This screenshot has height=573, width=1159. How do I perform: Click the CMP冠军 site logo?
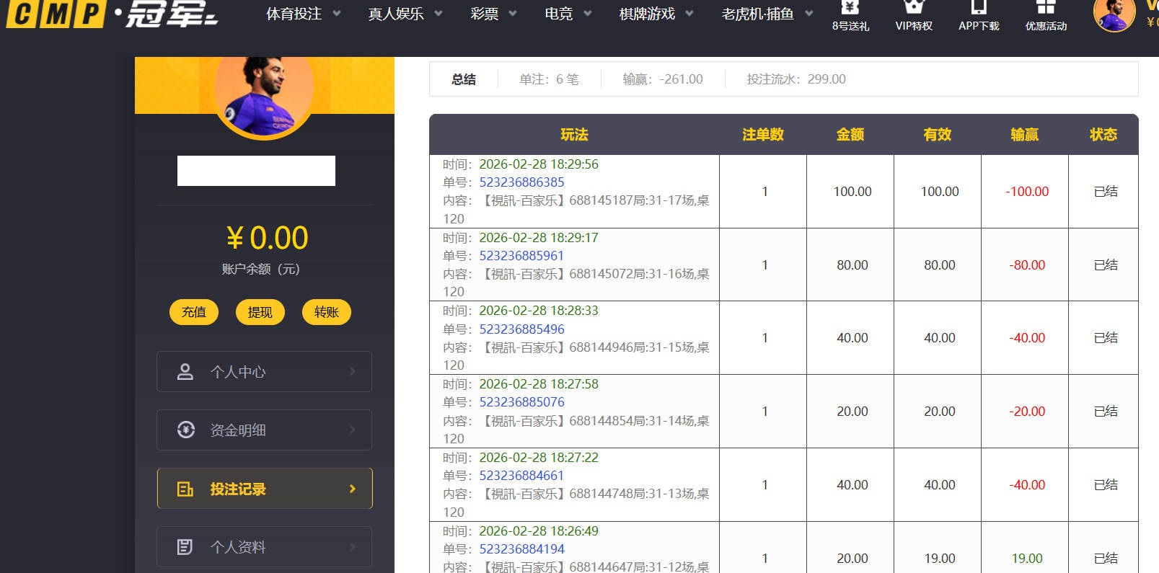112,14
